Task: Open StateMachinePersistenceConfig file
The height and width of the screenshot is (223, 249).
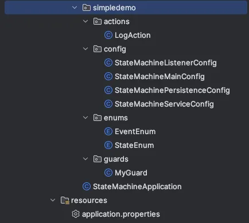Action: coord(172,91)
